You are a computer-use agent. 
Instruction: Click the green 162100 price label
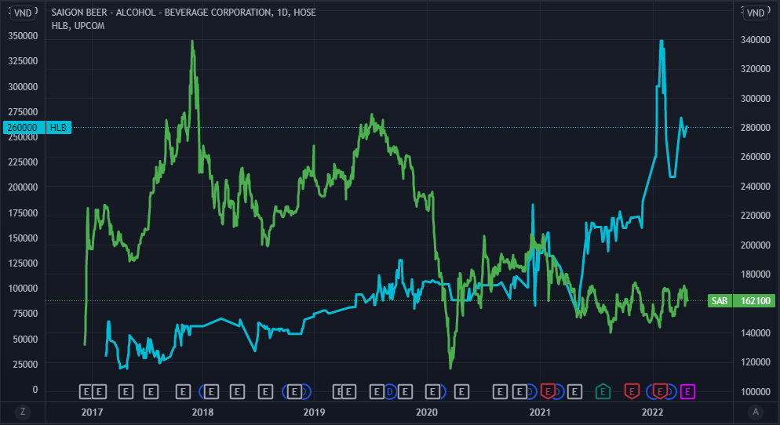tap(755, 301)
